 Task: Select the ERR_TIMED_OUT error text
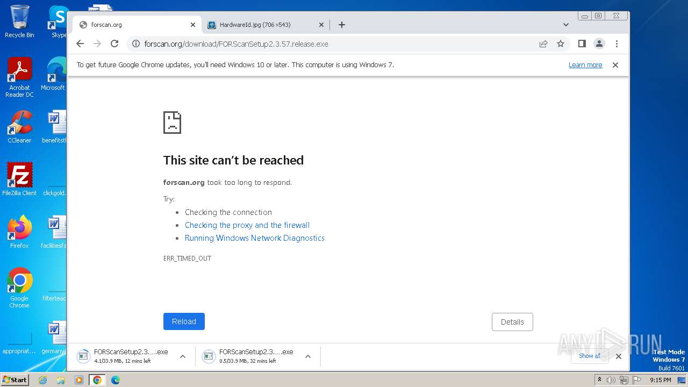click(187, 259)
